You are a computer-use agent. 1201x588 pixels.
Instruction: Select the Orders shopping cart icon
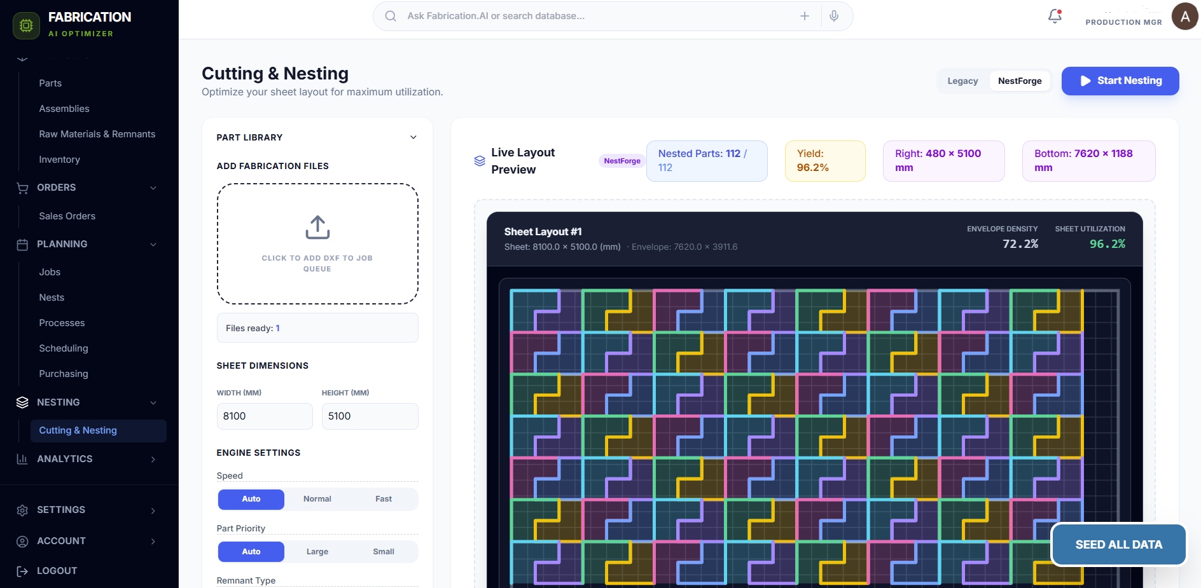[22, 188]
